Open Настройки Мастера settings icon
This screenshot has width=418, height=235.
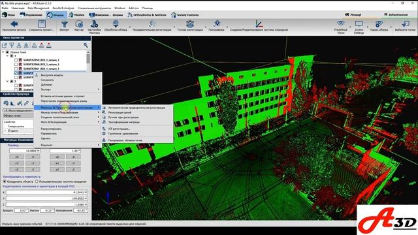point(94,23)
